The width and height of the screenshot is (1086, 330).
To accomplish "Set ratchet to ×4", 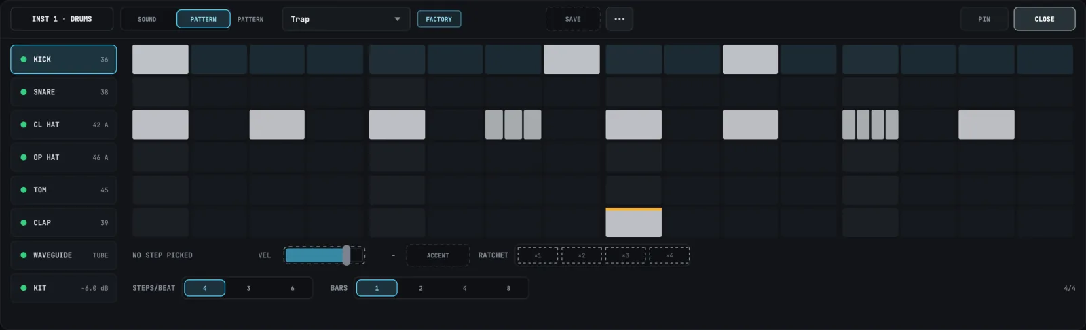I will (669, 255).
